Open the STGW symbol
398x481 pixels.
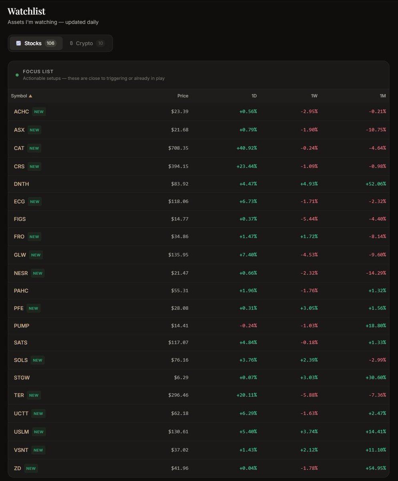(x=22, y=378)
